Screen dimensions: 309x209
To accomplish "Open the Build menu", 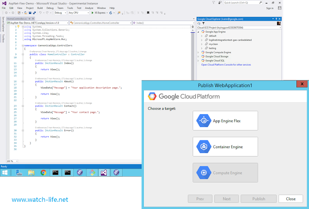I will 40,8.
